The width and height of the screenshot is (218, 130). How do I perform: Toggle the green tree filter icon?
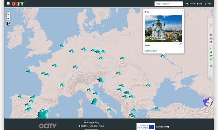[211, 49]
